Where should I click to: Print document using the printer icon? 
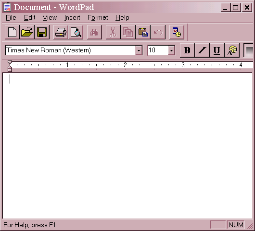tap(61, 32)
